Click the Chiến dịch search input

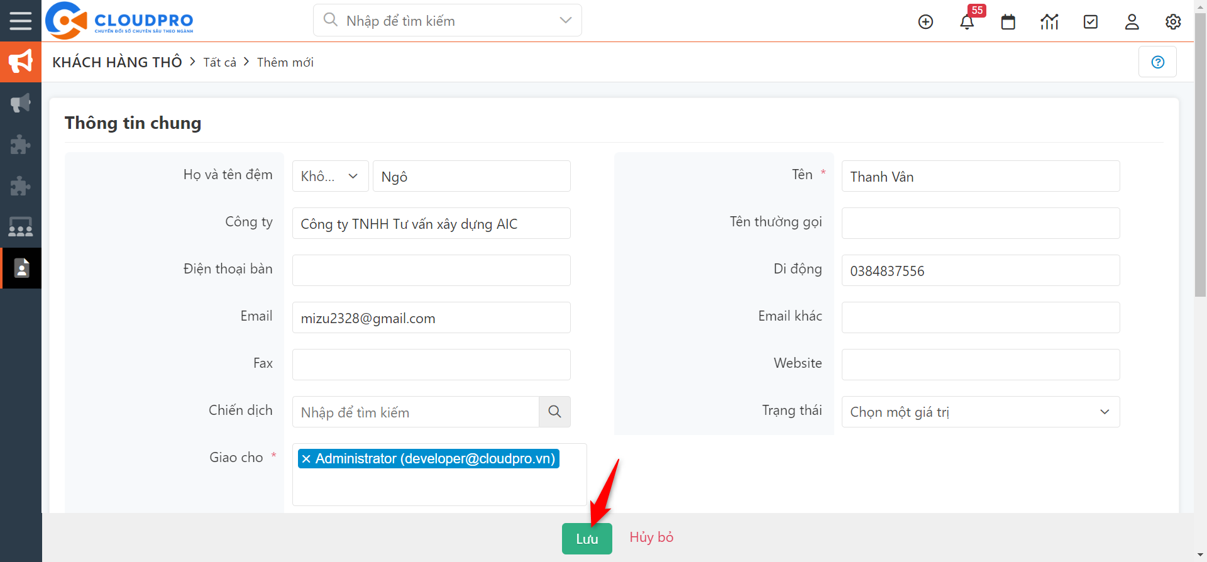click(416, 412)
